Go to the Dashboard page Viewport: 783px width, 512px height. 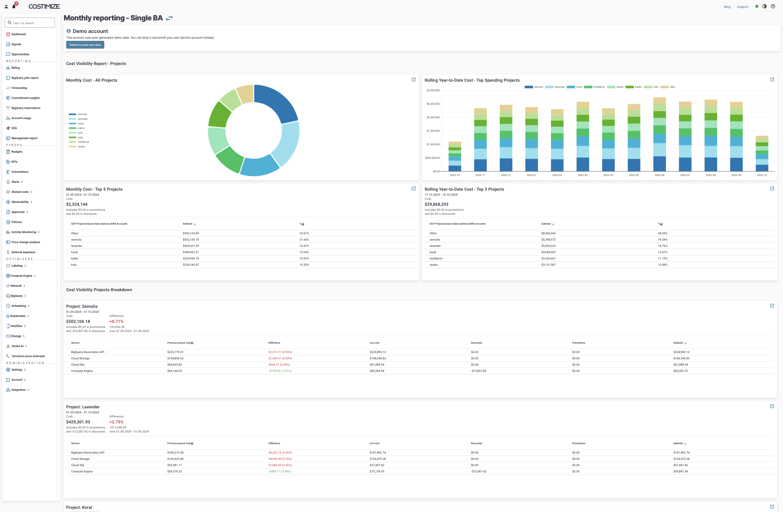pyautogui.click(x=19, y=34)
